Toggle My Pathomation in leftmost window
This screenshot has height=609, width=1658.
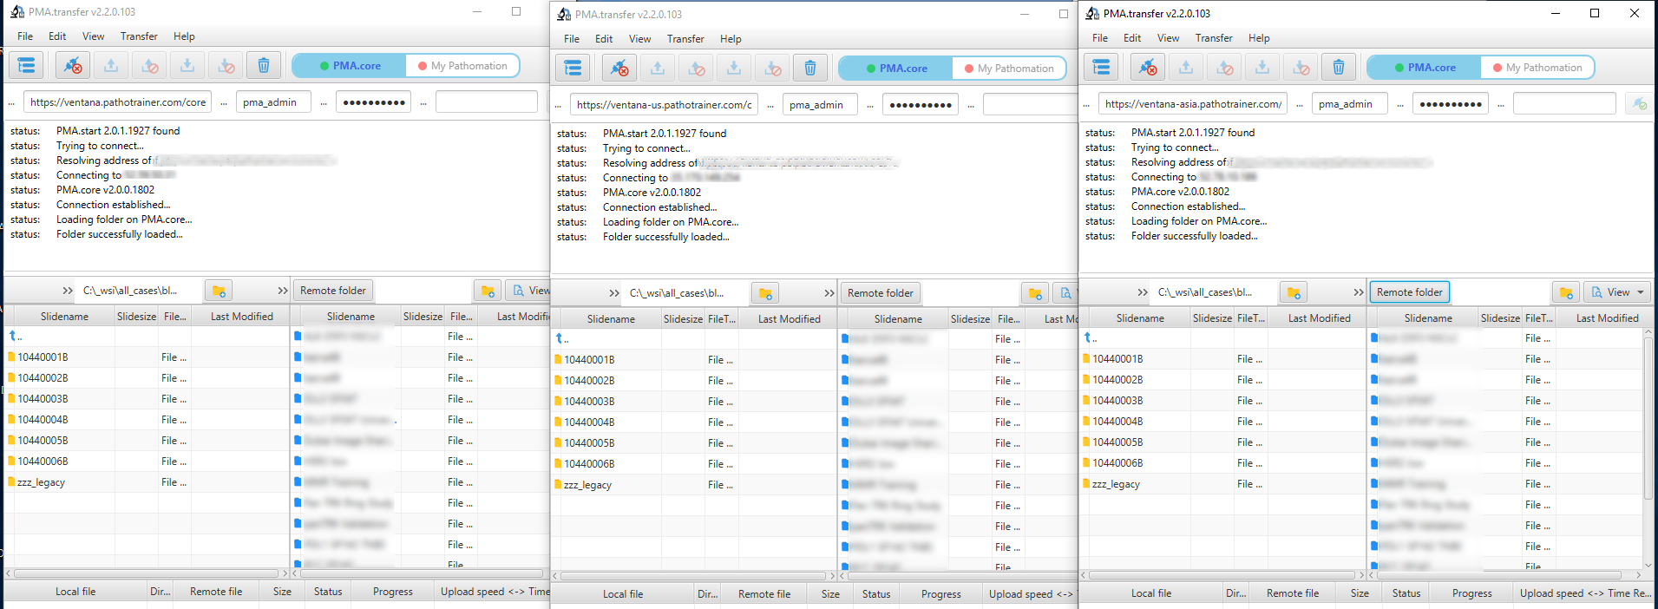pos(462,66)
